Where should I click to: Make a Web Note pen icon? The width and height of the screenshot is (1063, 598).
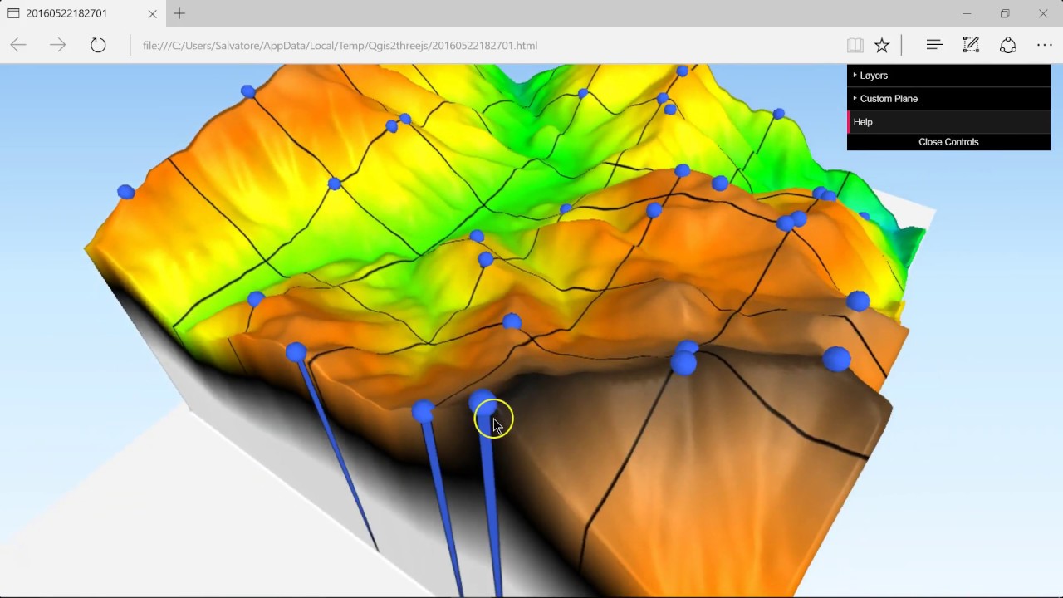pos(971,45)
